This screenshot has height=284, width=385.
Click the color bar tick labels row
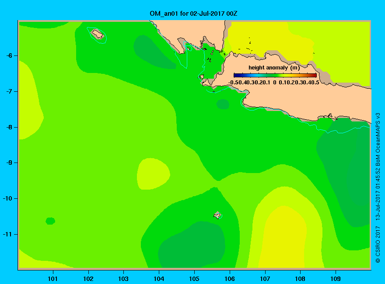[x=274, y=83]
